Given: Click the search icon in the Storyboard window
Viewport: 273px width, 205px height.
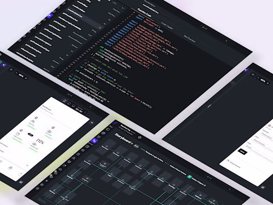Looking at the screenshot, I should [x=230, y=189].
